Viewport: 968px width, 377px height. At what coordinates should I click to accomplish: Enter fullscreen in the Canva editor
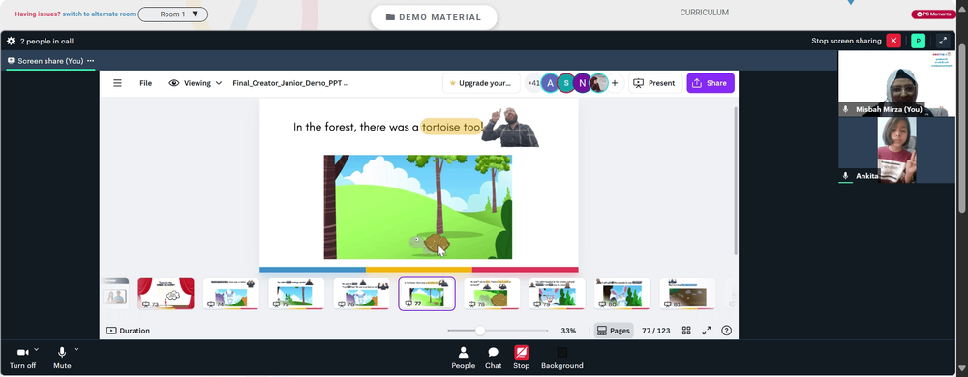tap(707, 331)
